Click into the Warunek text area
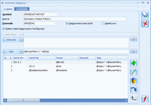 pyautogui.click(x=76, y=43)
